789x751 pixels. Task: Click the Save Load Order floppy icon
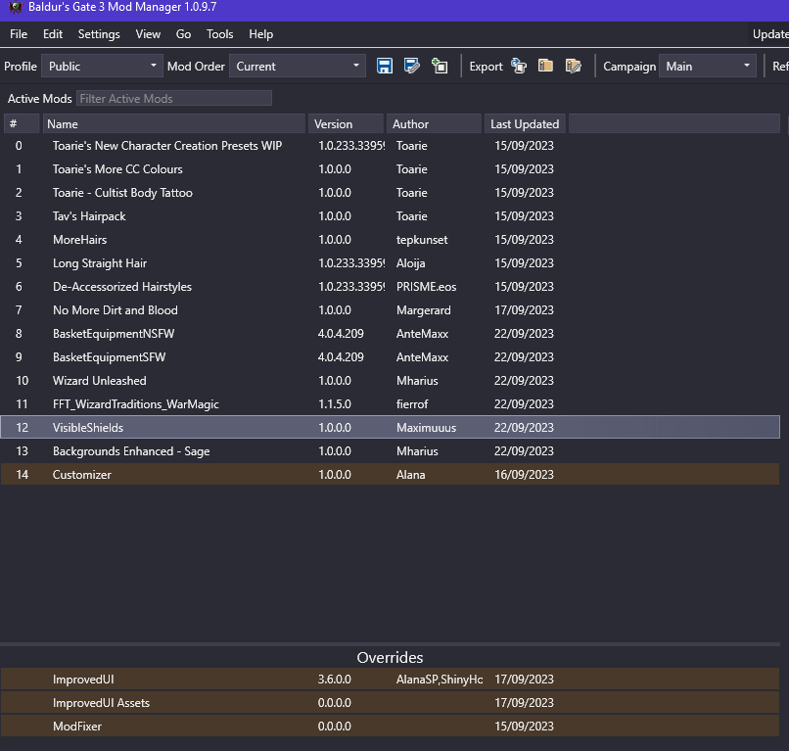[385, 66]
